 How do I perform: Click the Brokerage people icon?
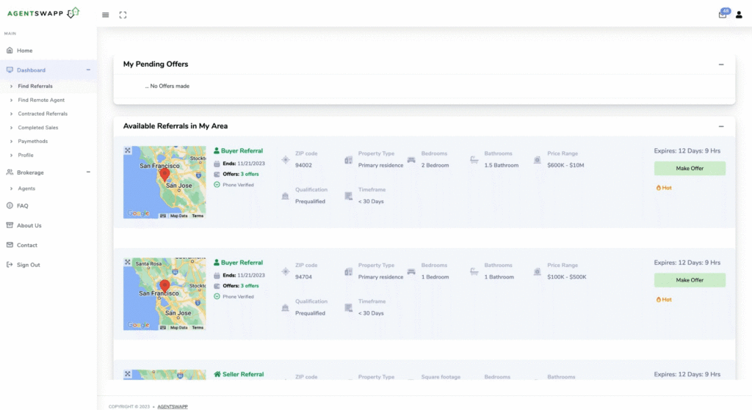[10, 172]
